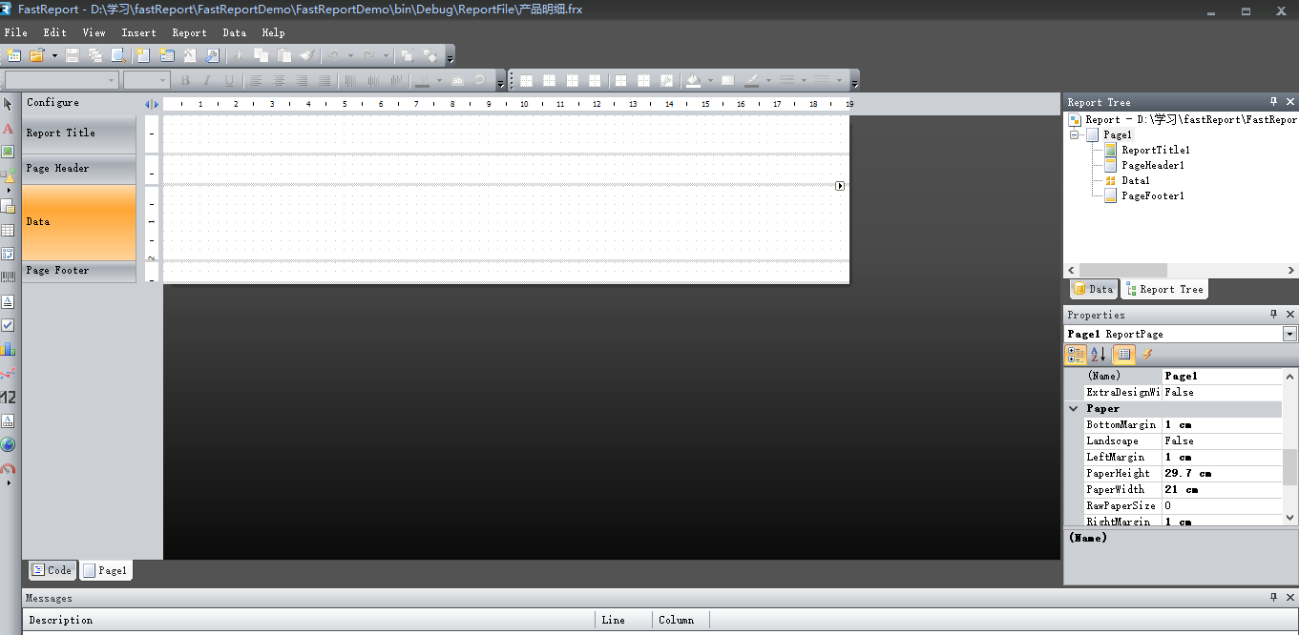Select the Shape object tool
The height and width of the screenshot is (635, 1299).
(x=8, y=175)
